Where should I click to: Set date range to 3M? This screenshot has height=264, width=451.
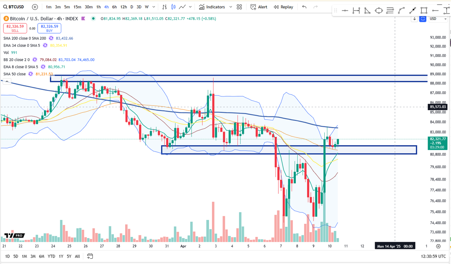pyautogui.click(x=33, y=256)
